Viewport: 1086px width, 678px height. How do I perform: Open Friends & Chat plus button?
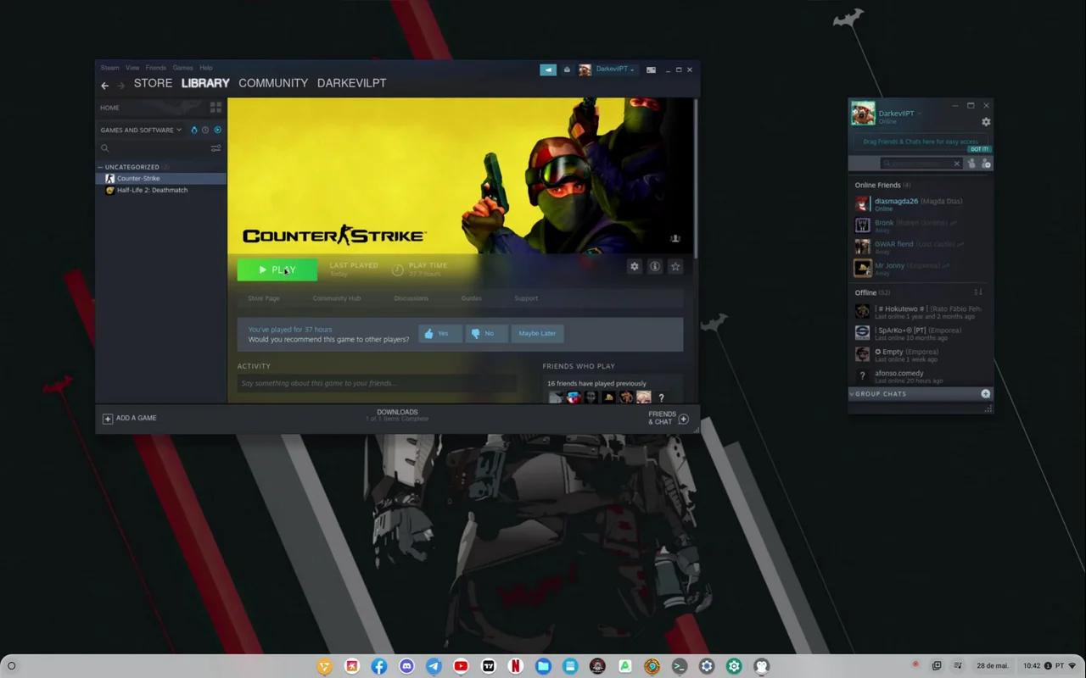tap(683, 419)
